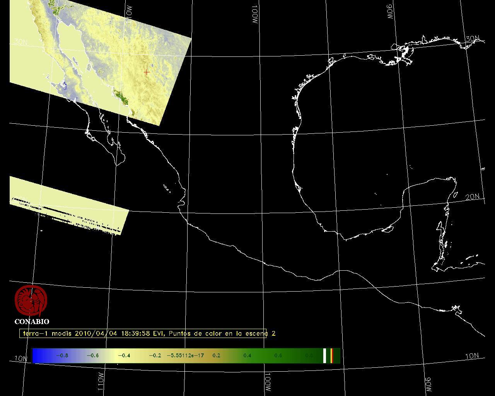Click the -0.4 yellow area on color scale
The height and width of the screenshot is (396, 495).
pyautogui.click(x=124, y=355)
